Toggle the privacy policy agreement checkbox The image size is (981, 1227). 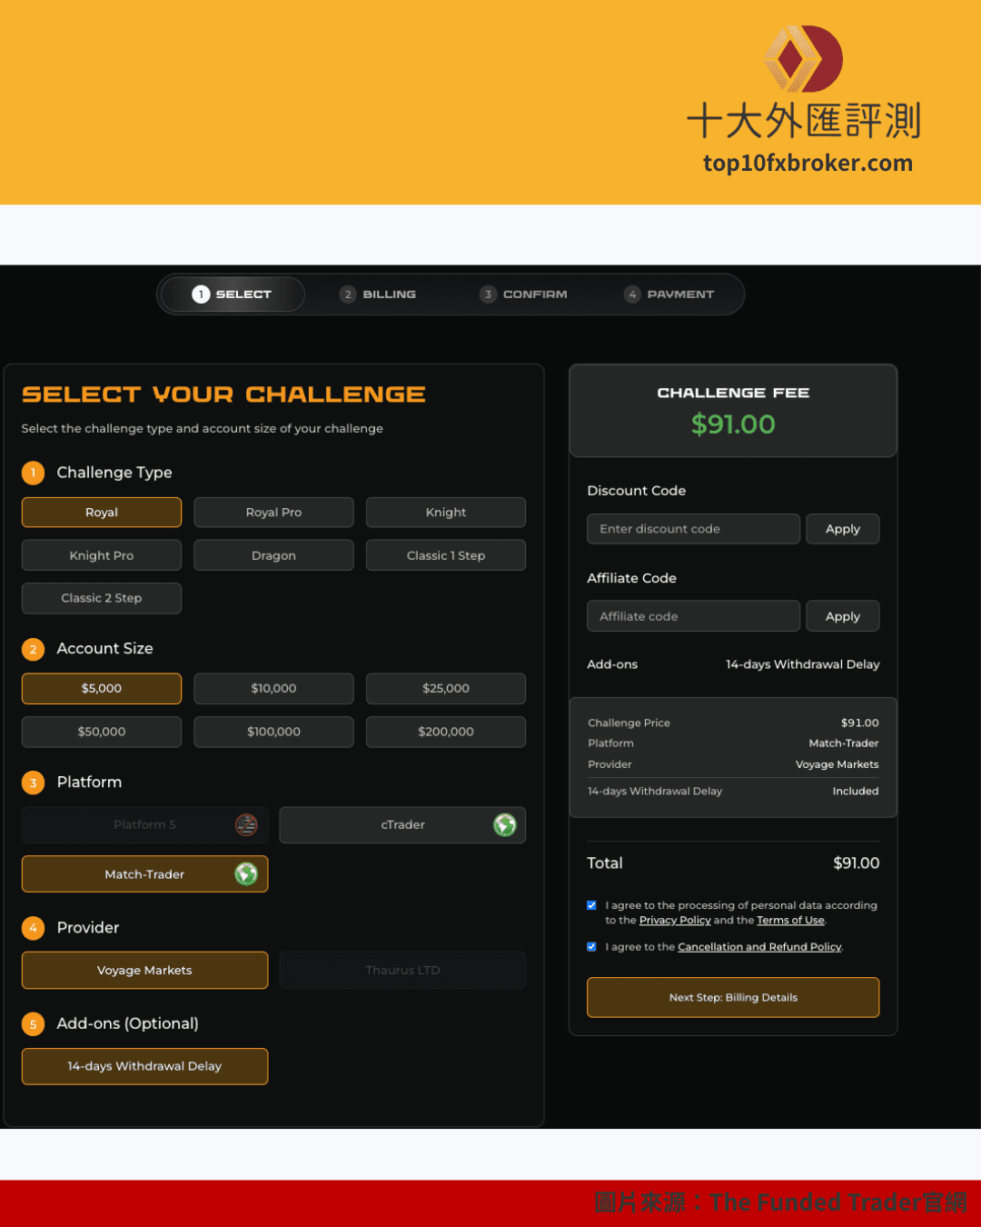(x=592, y=905)
